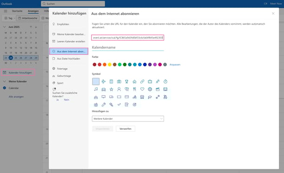
Task: Choose the open book symbol
Action: [x=165, y=89]
